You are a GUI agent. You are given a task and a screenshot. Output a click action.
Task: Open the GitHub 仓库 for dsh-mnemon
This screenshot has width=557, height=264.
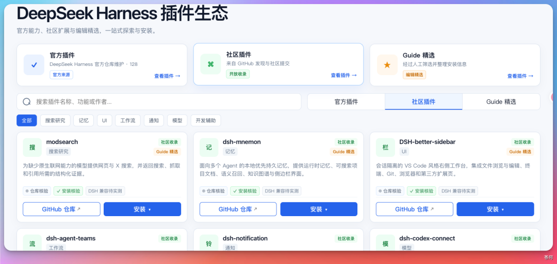coord(238,209)
